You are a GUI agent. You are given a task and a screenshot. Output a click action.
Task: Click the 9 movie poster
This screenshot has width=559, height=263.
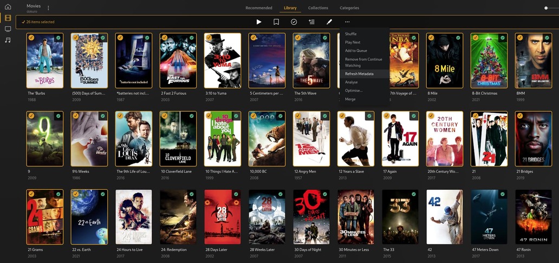[x=45, y=139]
